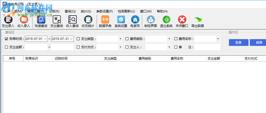
Task: Enable the 费用类别 filter checkbox
Action: point(127,39)
